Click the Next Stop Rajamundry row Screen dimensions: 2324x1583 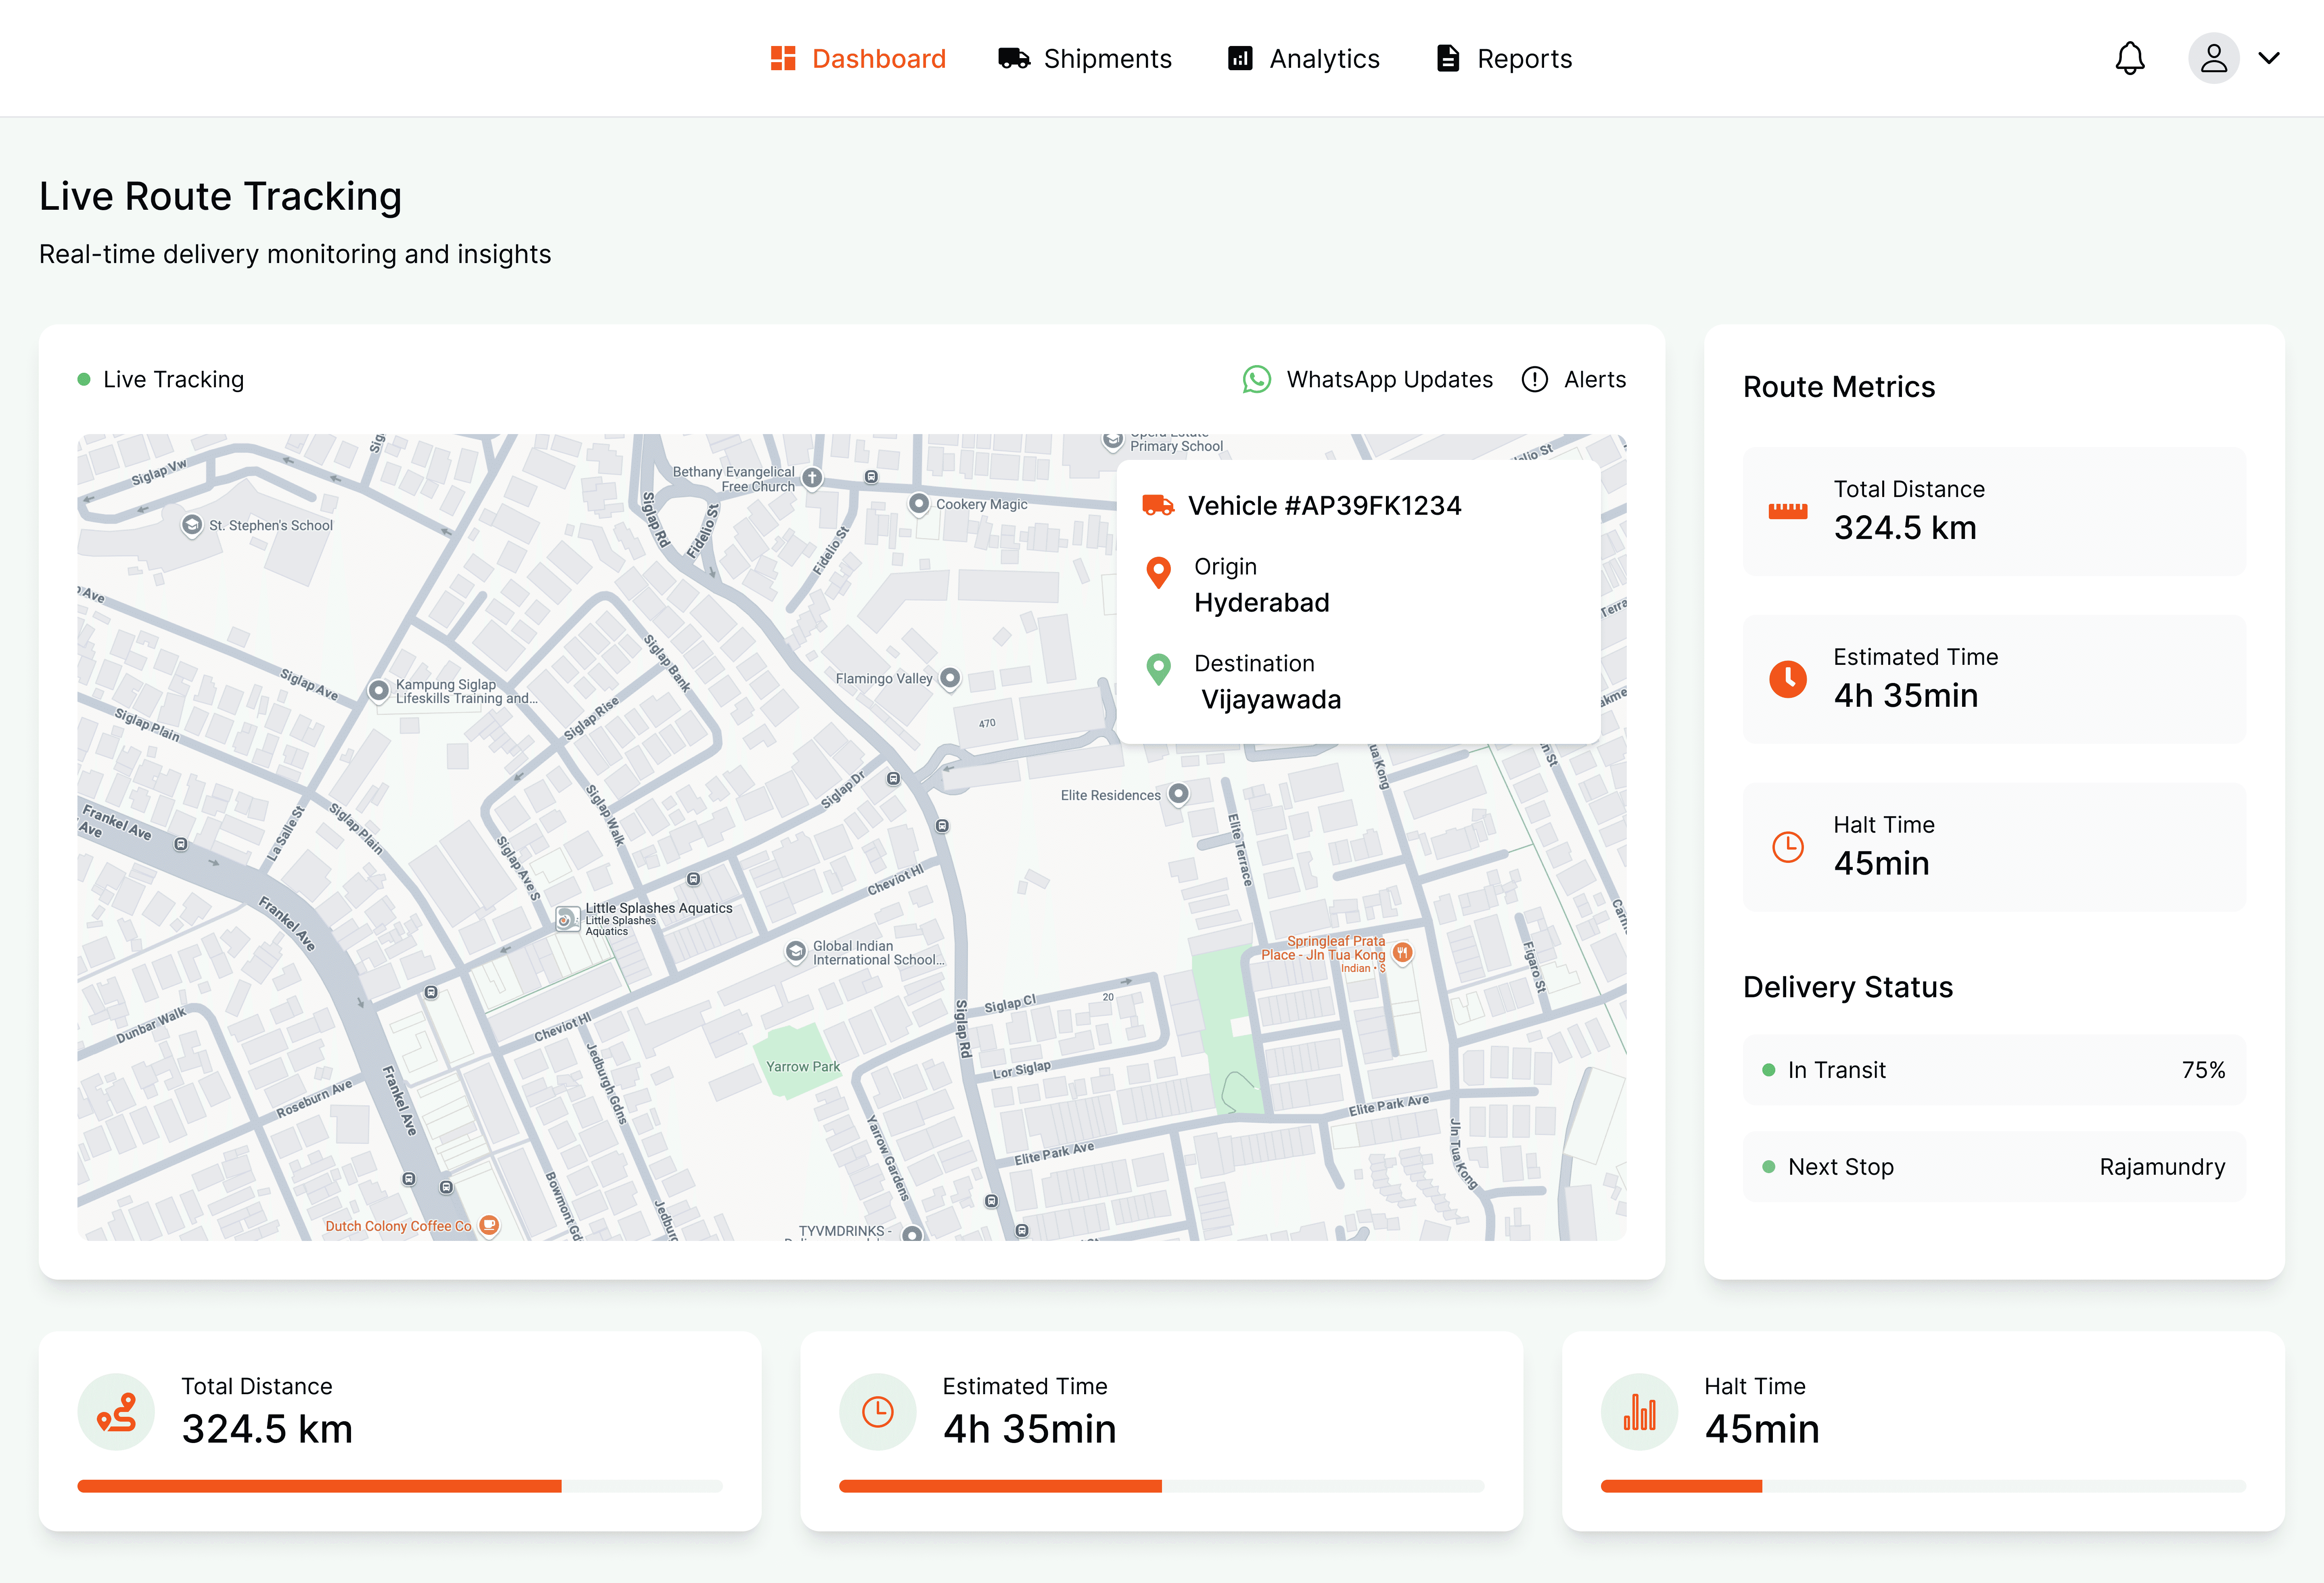(x=1993, y=1167)
